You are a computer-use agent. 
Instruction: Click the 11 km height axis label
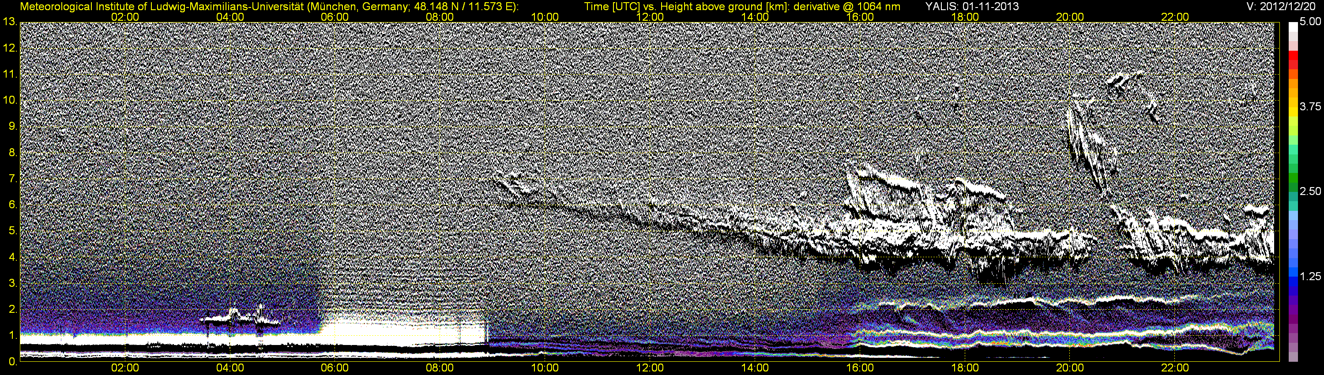(x=10, y=75)
